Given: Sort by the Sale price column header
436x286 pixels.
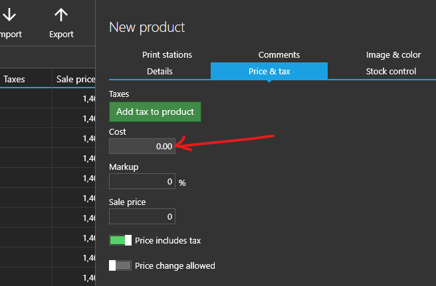Looking at the screenshot, I should pos(75,79).
